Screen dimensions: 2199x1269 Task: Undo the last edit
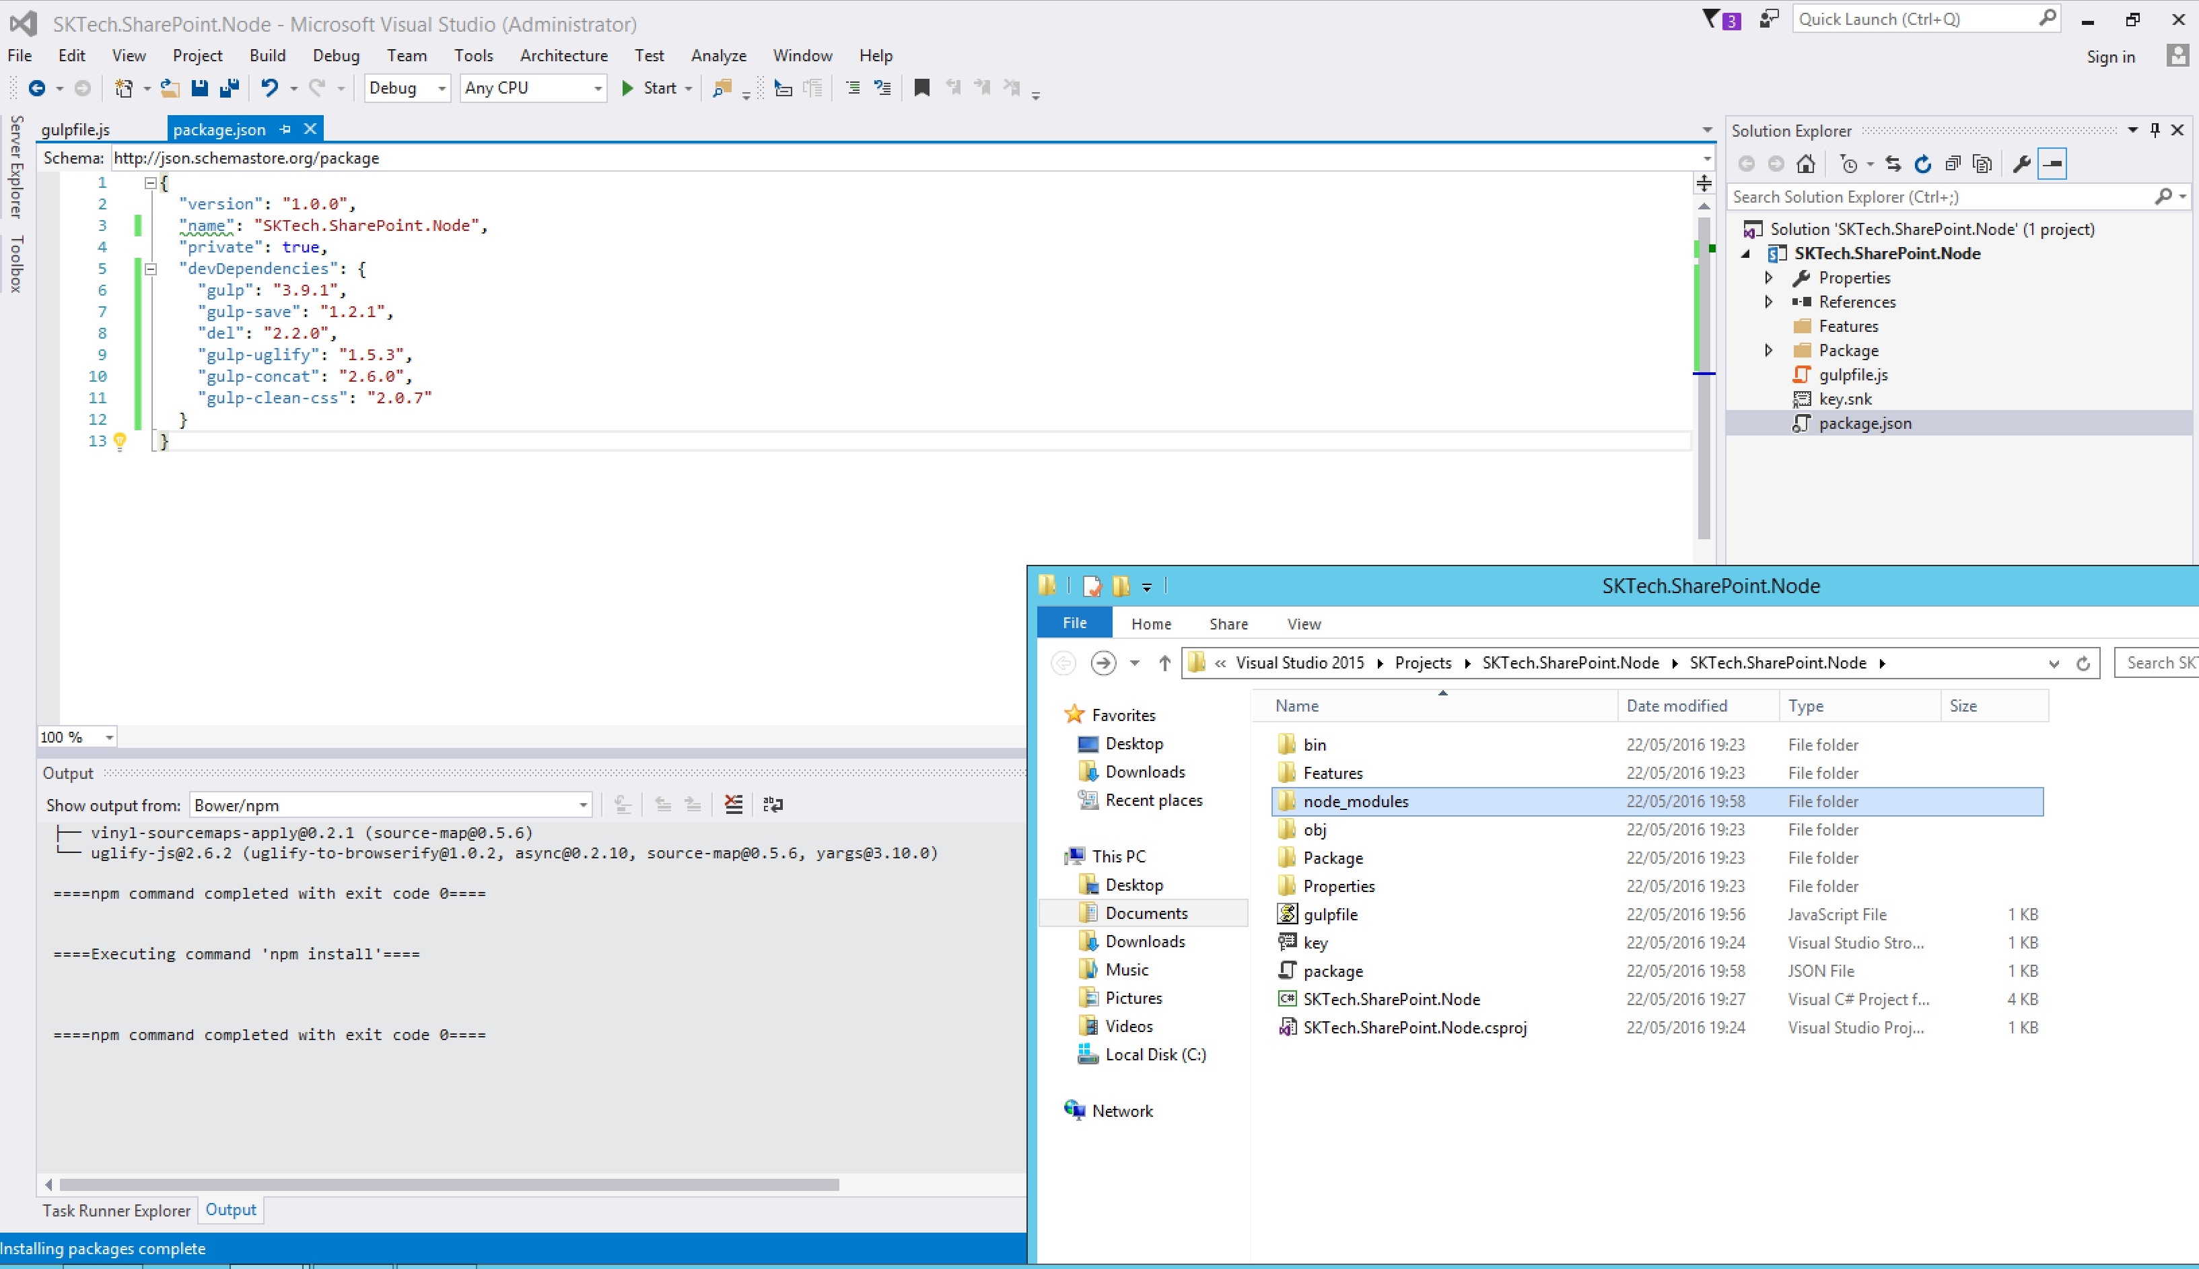[269, 88]
